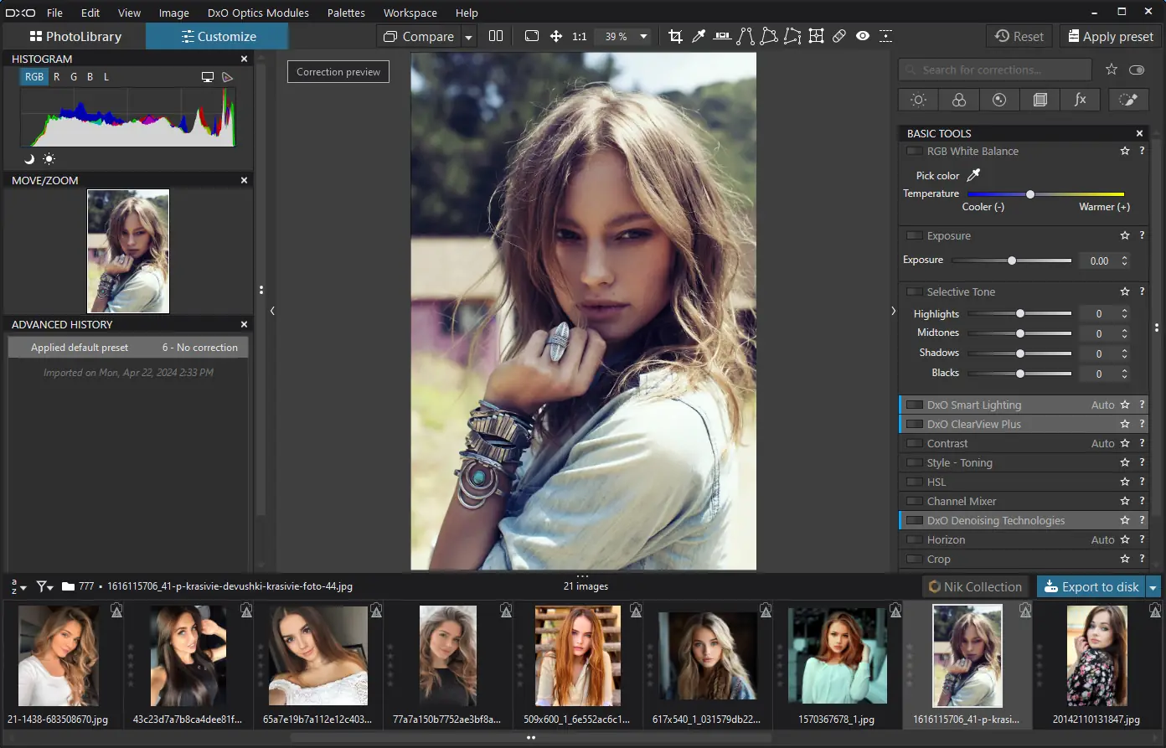Select the Repair bandage tool

839,36
